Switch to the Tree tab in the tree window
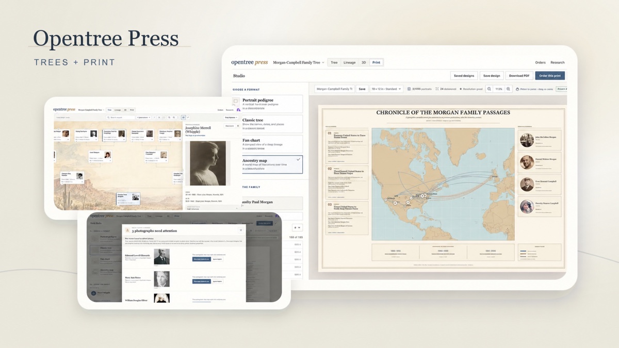The height and width of the screenshot is (348, 619). click(x=109, y=110)
